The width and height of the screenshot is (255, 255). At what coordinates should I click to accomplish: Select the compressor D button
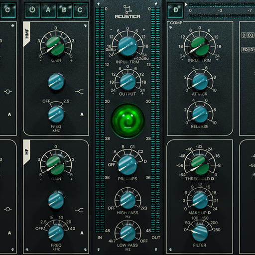(176, 10)
